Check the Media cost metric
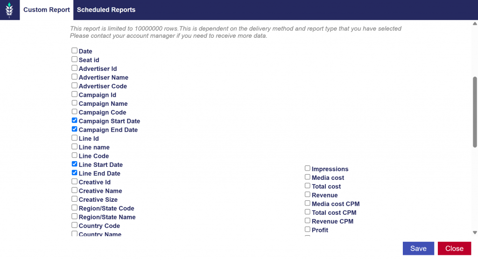The width and height of the screenshot is (478, 260). click(x=307, y=177)
